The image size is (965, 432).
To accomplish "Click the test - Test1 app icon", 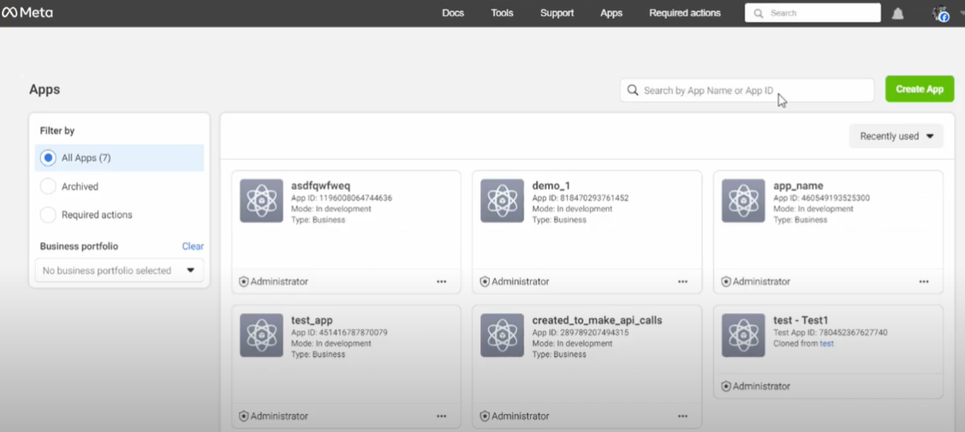I will (x=743, y=335).
